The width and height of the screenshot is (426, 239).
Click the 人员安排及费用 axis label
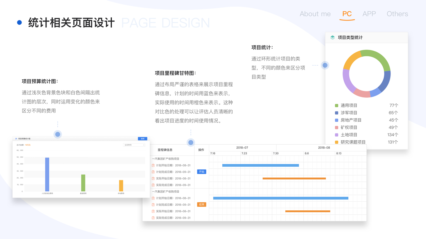[47, 193]
